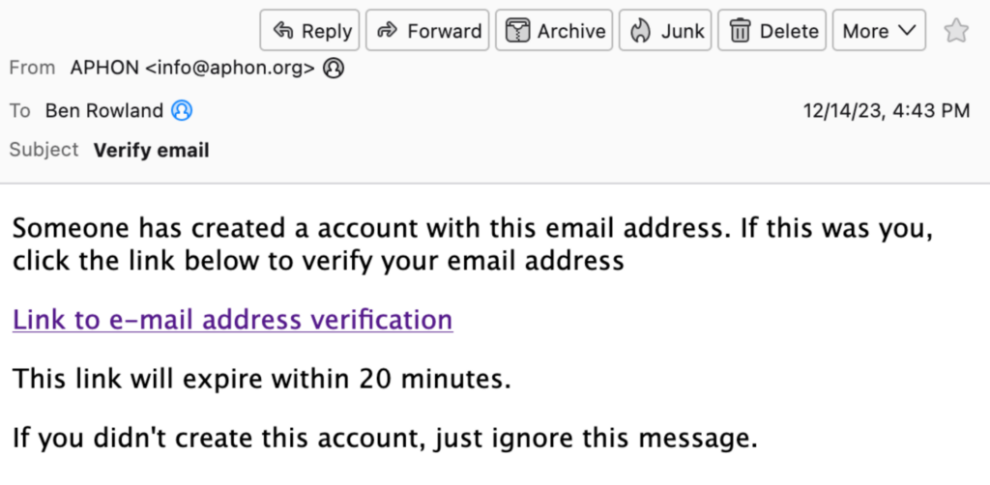
Task: Forward this Verify email message
Action: click(x=427, y=30)
